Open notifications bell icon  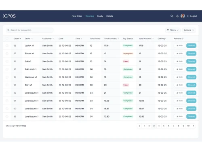pos(177,16)
